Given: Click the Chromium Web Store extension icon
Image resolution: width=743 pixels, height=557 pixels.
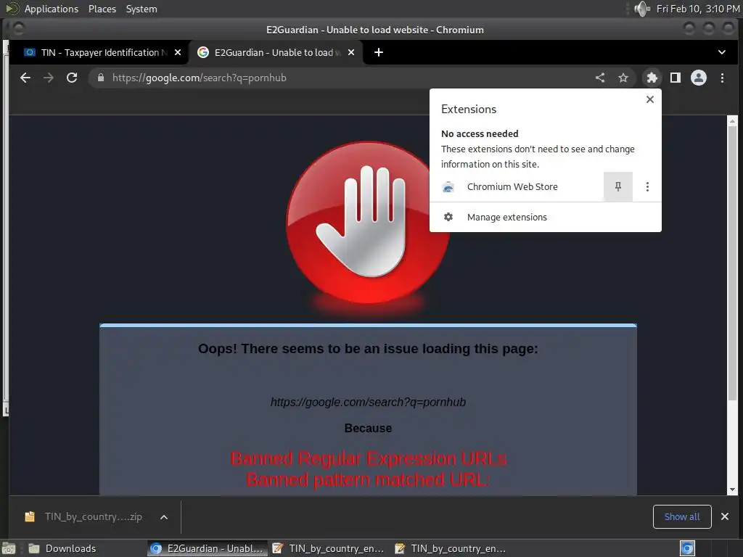Looking at the screenshot, I should [x=448, y=187].
